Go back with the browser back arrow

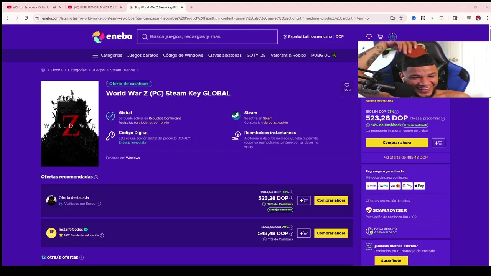pos(8,18)
